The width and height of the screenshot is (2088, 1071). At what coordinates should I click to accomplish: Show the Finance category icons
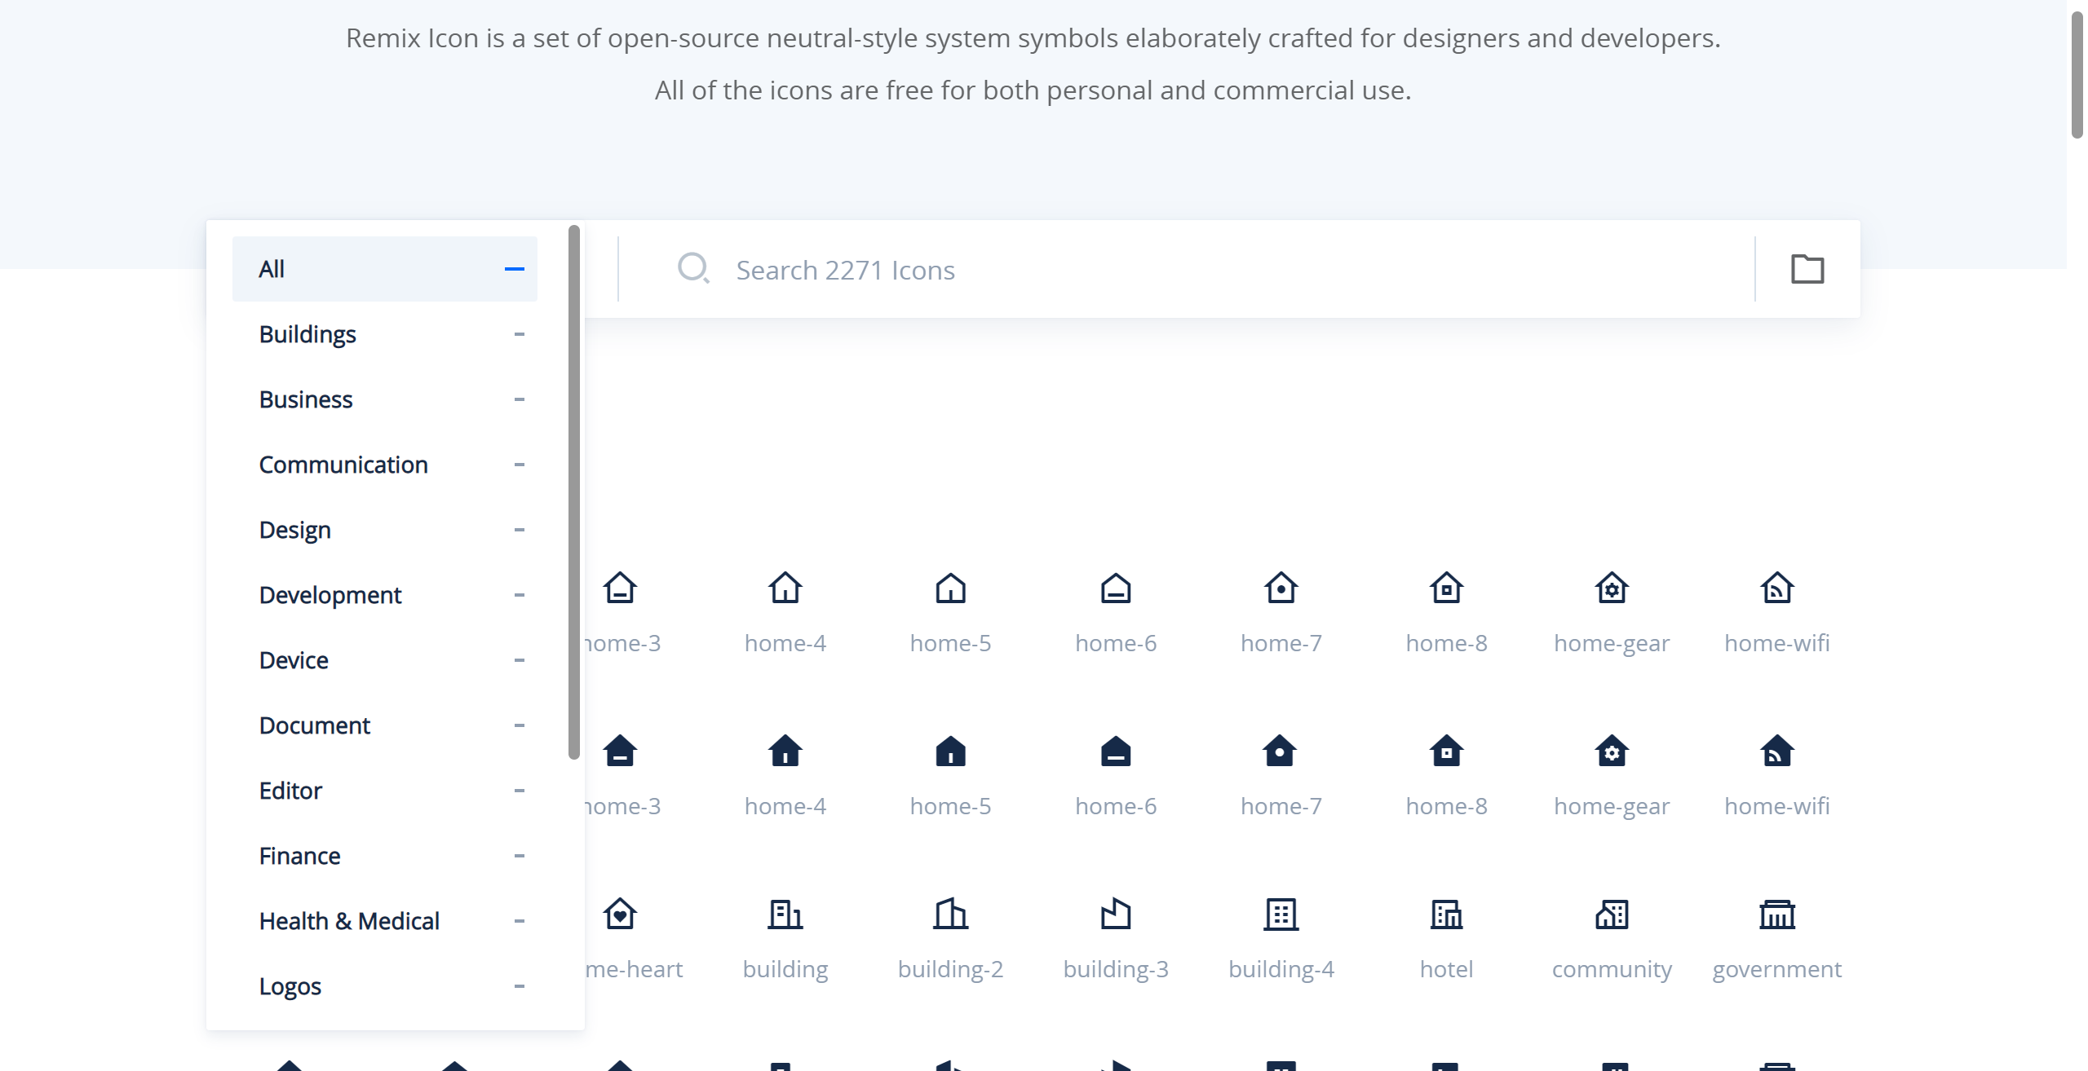pyautogui.click(x=385, y=856)
